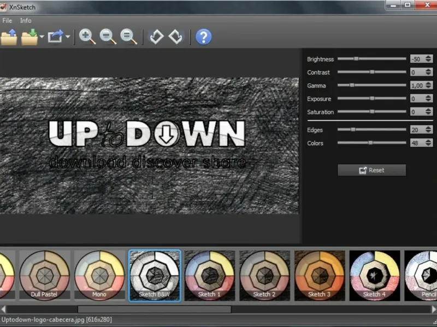Select the Pencil effect thumbnail
437x327 pixels.
pyautogui.click(x=421, y=275)
